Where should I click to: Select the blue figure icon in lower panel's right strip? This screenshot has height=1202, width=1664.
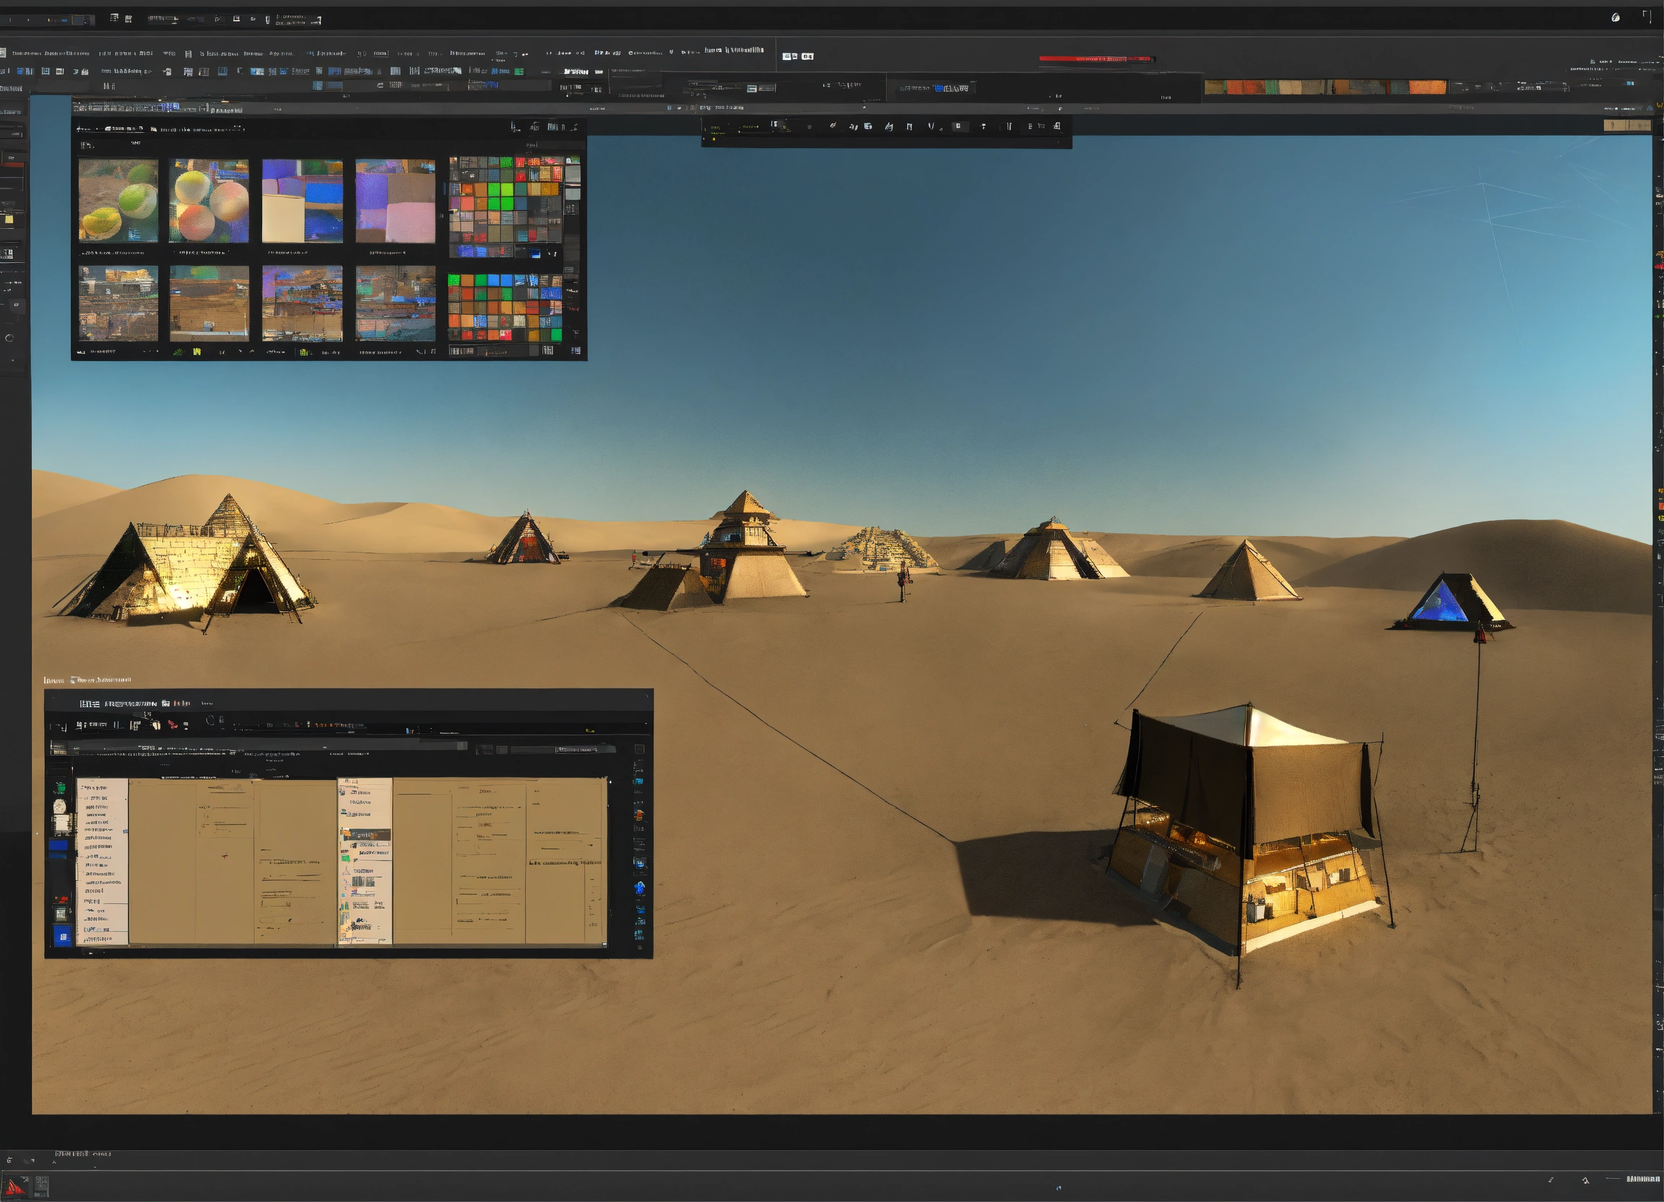point(639,888)
